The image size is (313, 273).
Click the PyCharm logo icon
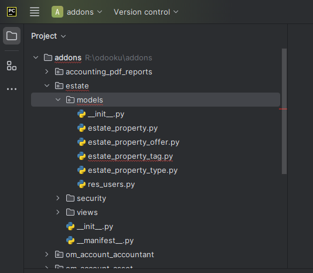point(12,12)
